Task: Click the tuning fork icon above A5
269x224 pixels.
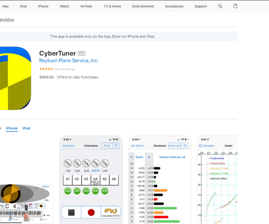Action: 104,164
